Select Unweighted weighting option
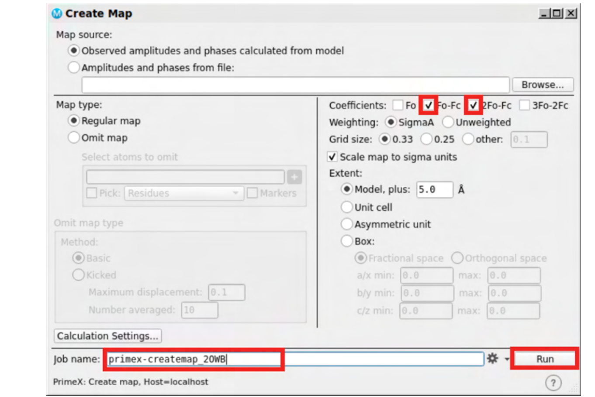 point(448,122)
